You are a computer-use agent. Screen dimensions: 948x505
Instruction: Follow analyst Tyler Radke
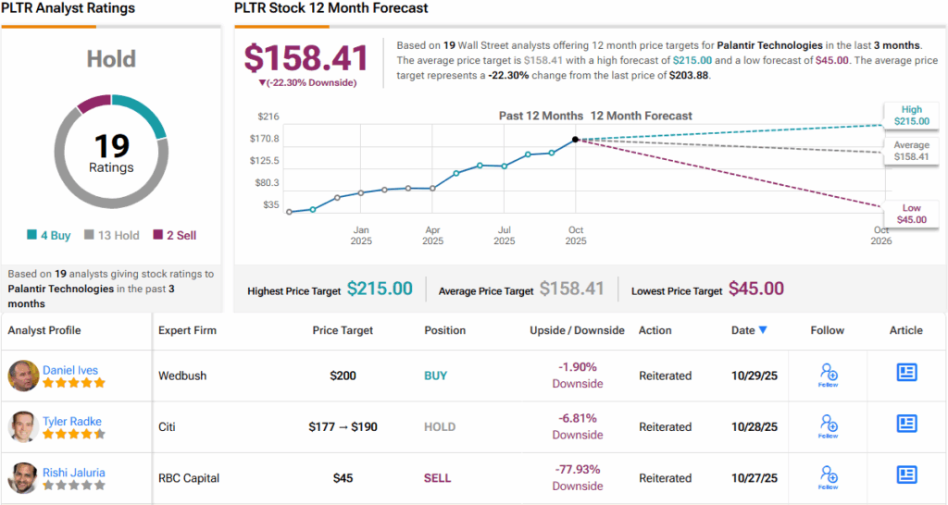click(829, 425)
